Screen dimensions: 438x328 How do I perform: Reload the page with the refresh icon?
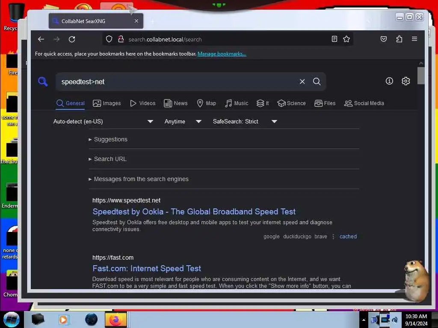click(x=72, y=39)
